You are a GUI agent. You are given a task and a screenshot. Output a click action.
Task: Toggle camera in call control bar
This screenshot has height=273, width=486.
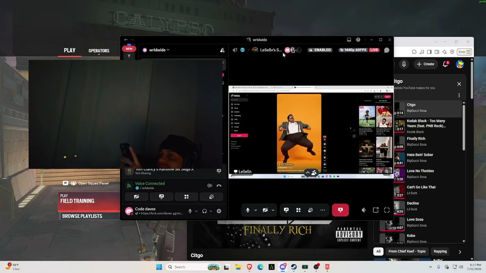[x=265, y=210]
